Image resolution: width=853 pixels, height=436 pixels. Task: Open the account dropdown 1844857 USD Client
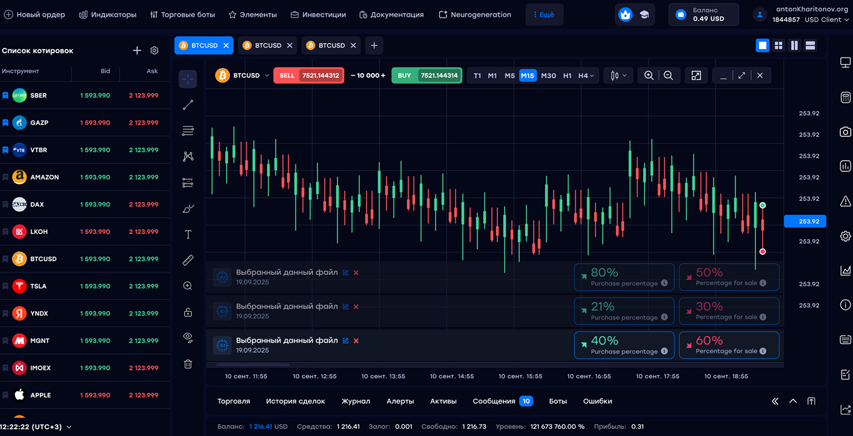[810, 20]
